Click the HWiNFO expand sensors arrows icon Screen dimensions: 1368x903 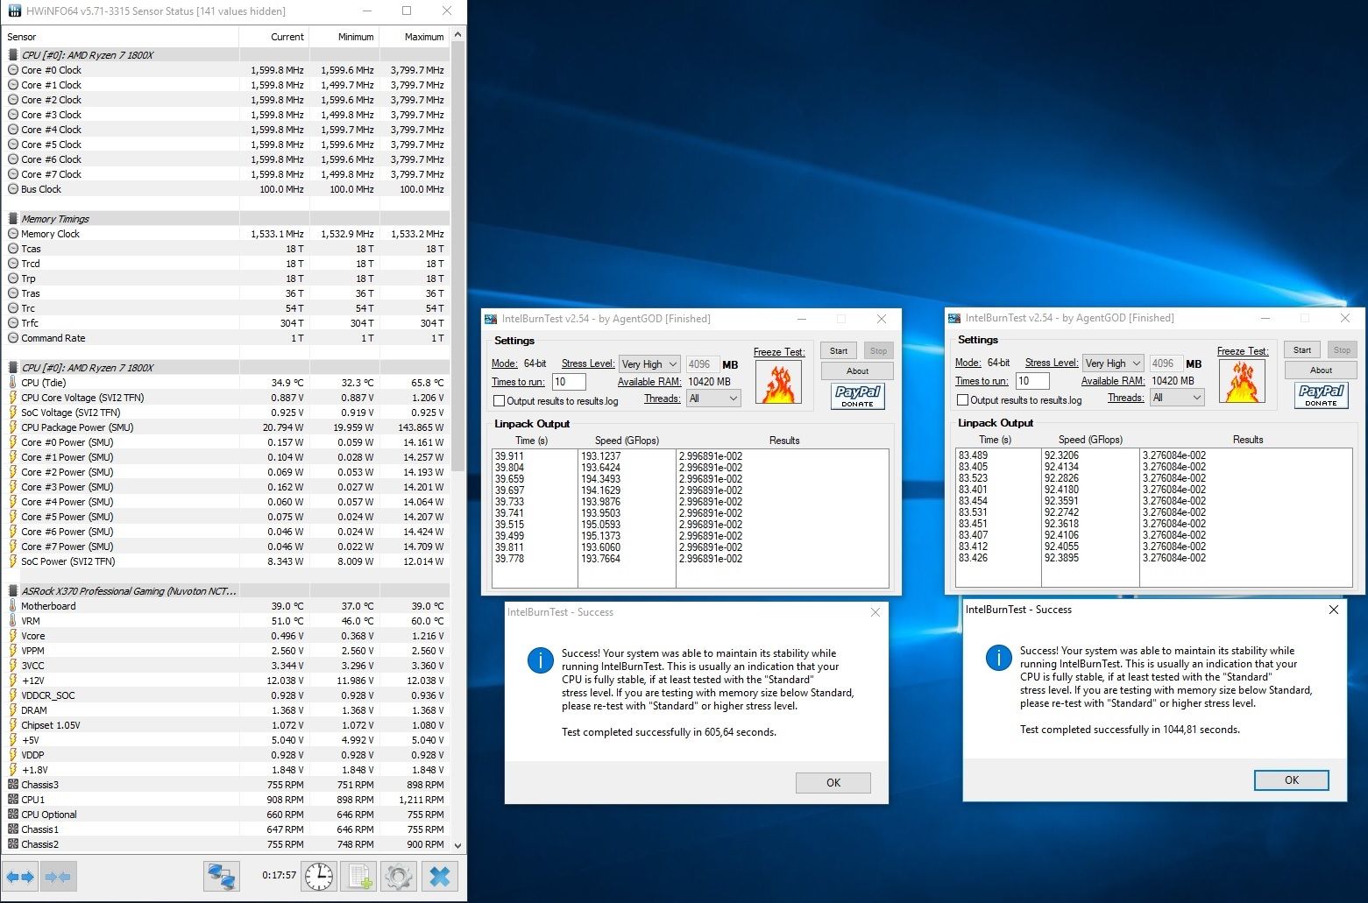click(20, 876)
